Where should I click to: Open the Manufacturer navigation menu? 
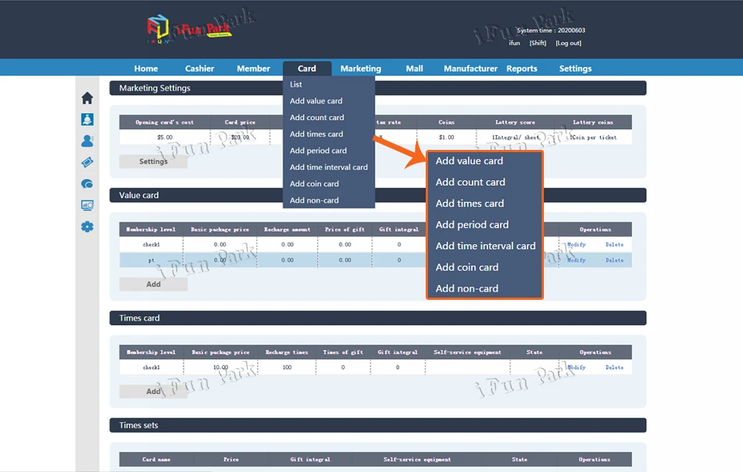(470, 68)
